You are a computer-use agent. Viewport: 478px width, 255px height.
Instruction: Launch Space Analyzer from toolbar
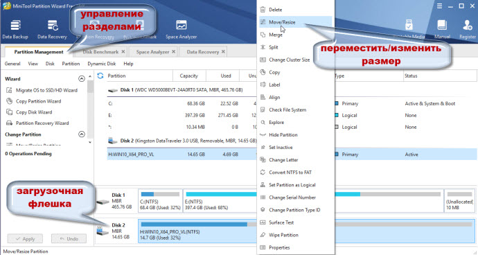181,29
